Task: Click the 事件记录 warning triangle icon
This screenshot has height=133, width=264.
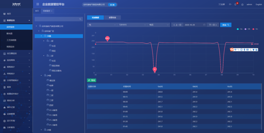Action: pos(5,107)
